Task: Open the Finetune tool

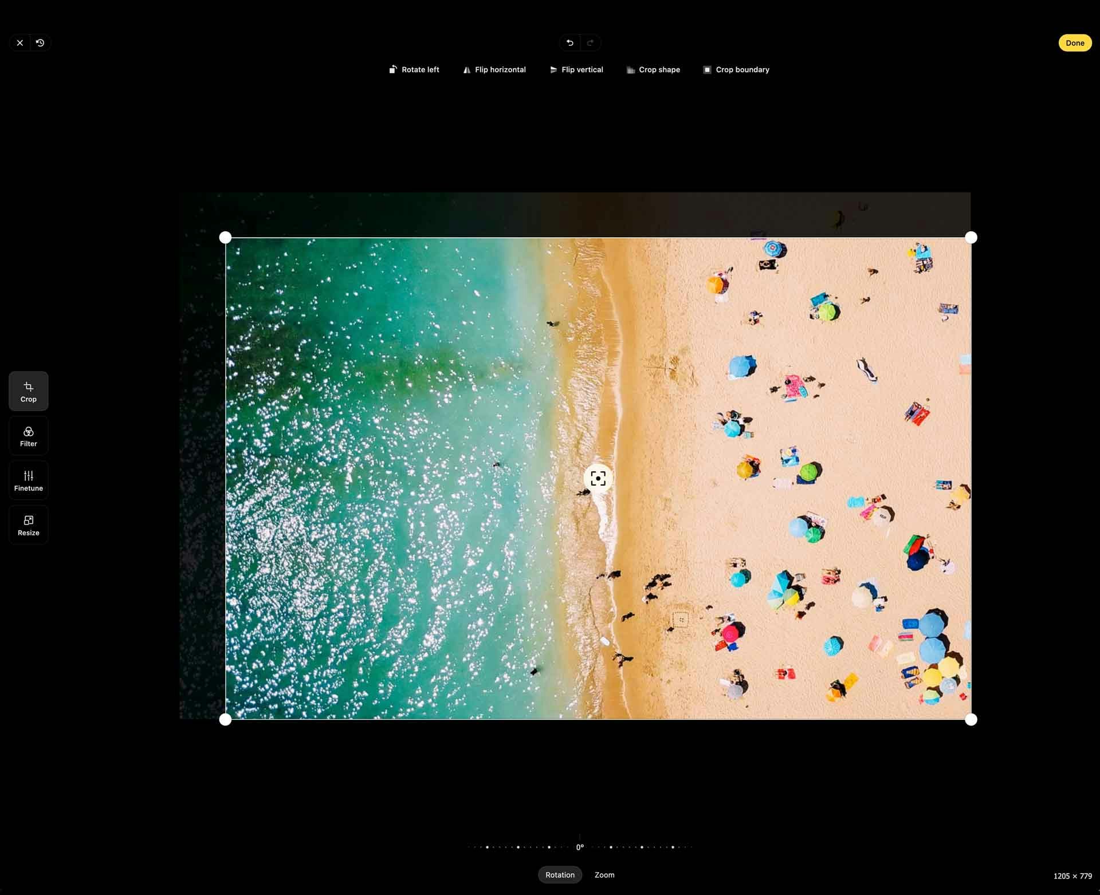Action: 29,480
